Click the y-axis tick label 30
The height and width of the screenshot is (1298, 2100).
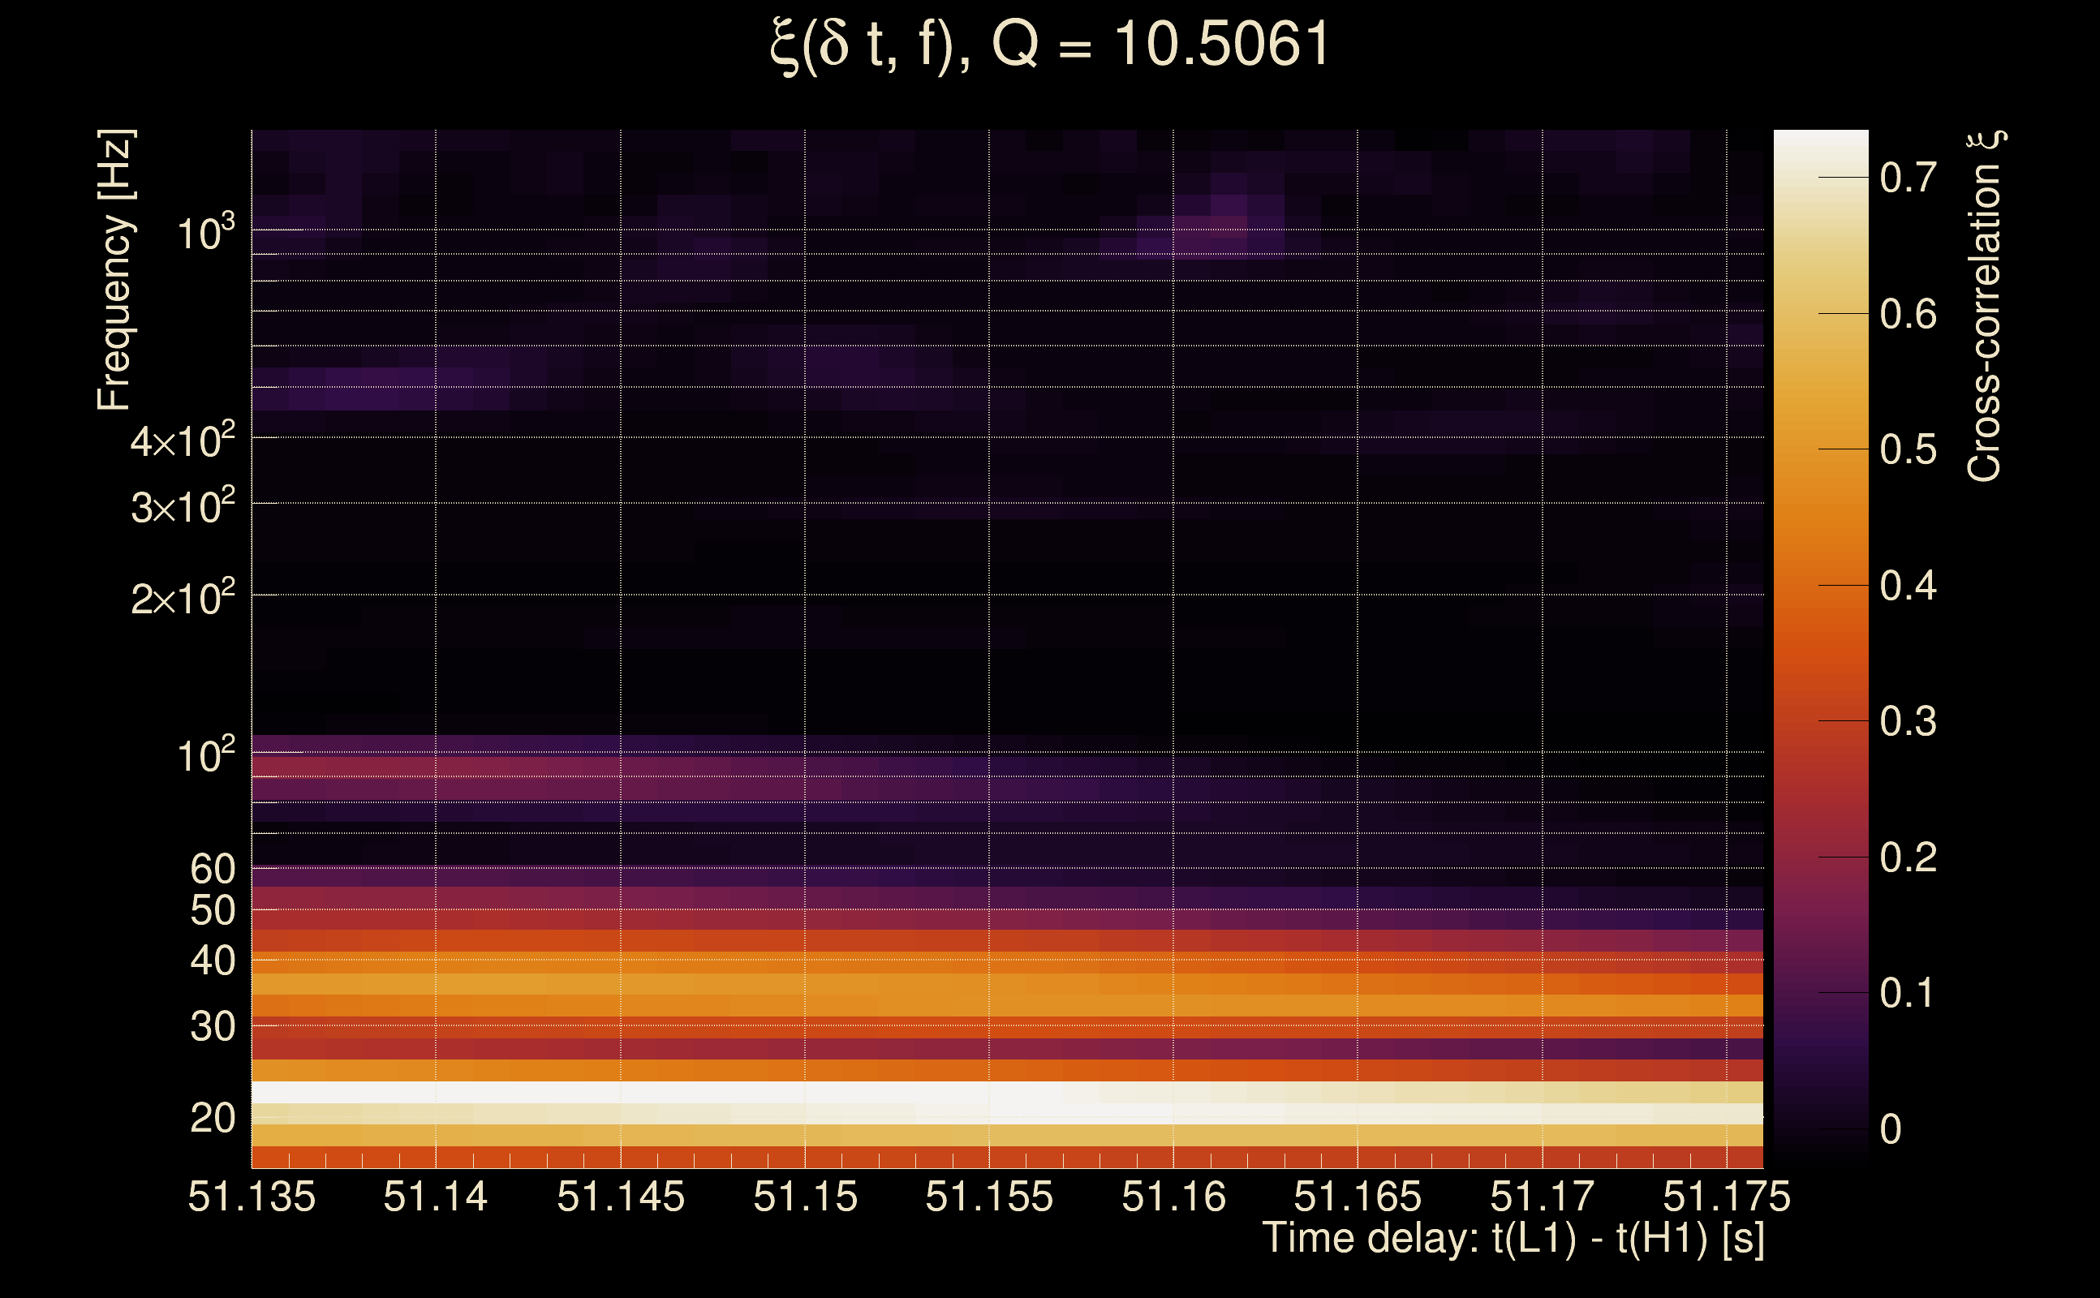pos(213,1027)
